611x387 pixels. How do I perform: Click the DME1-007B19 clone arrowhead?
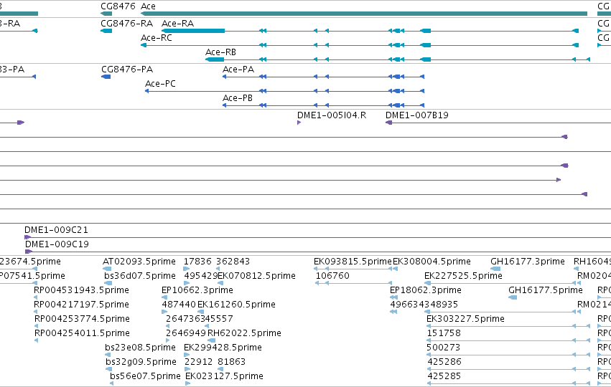tap(388, 123)
